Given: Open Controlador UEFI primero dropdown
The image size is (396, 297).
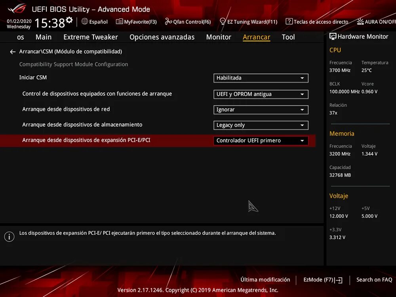Looking at the screenshot, I should (x=261, y=141).
